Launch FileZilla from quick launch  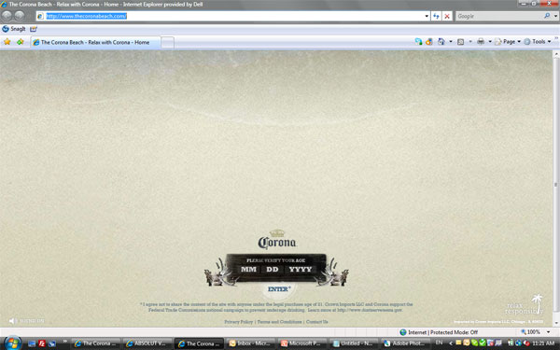pyautogui.click(x=42, y=343)
